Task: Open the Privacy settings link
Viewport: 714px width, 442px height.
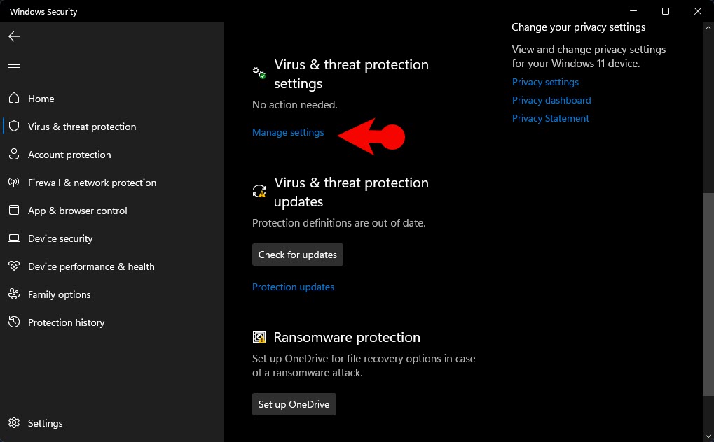Action: 545,82
